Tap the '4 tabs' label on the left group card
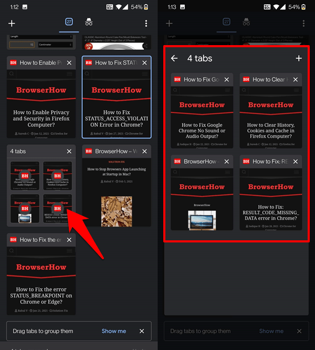Viewport: 315px width, 350px height. click(18, 151)
